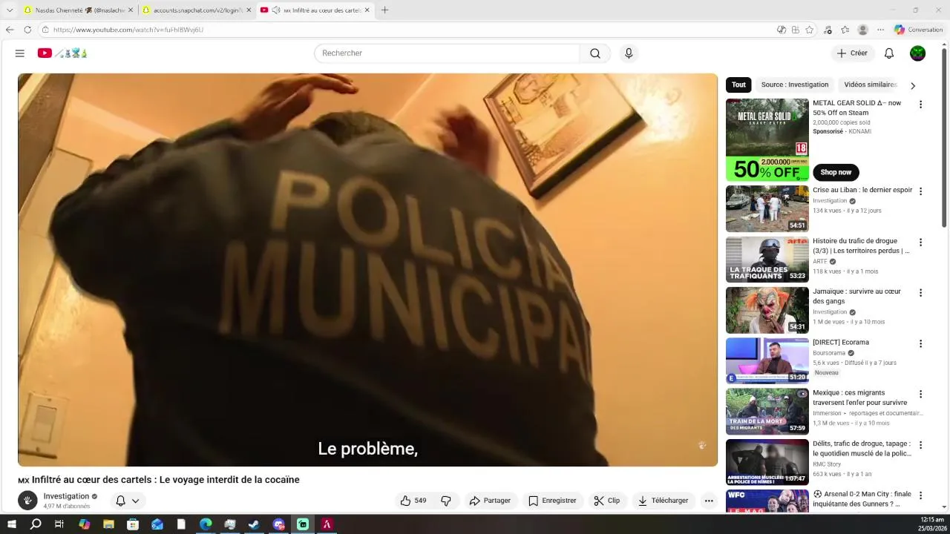
Task: Click the Clip button
Action: click(607, 501)
